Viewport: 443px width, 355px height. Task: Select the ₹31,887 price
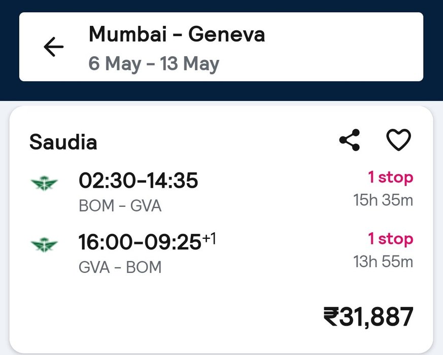(368, 317)
